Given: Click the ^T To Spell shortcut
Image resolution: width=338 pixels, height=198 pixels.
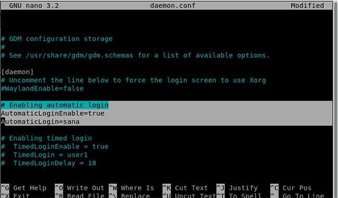Looking at the screenshot, I should [239, 195].
